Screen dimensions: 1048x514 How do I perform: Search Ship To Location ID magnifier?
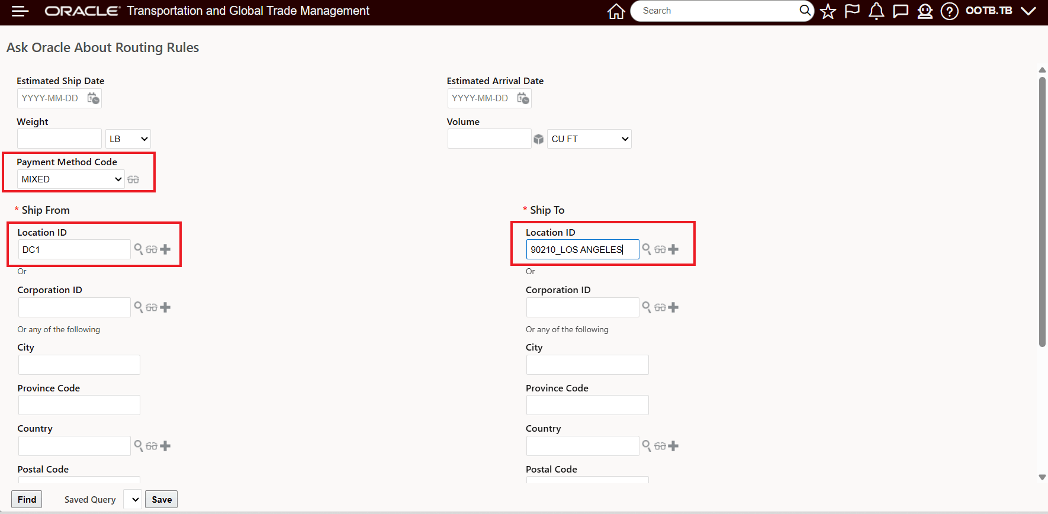pos(647,249)
